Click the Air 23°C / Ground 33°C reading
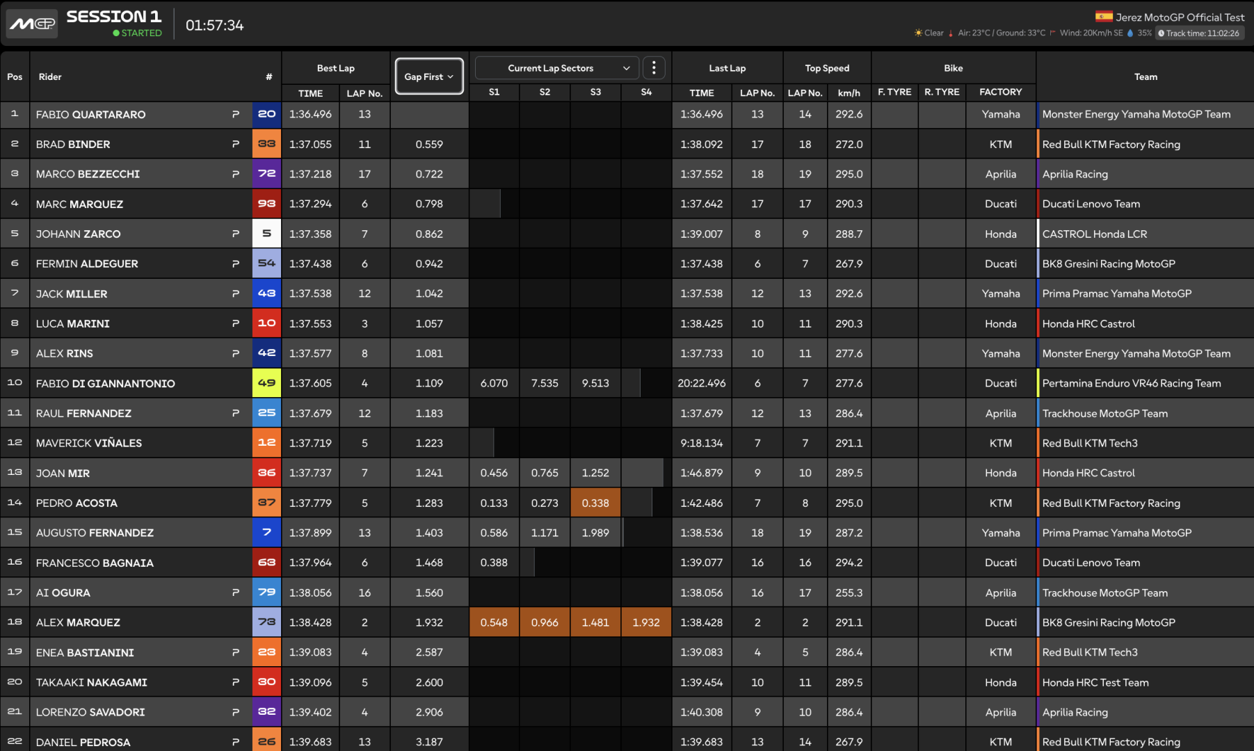This screenshot has width=1254, height=751. click(1002, 33)
